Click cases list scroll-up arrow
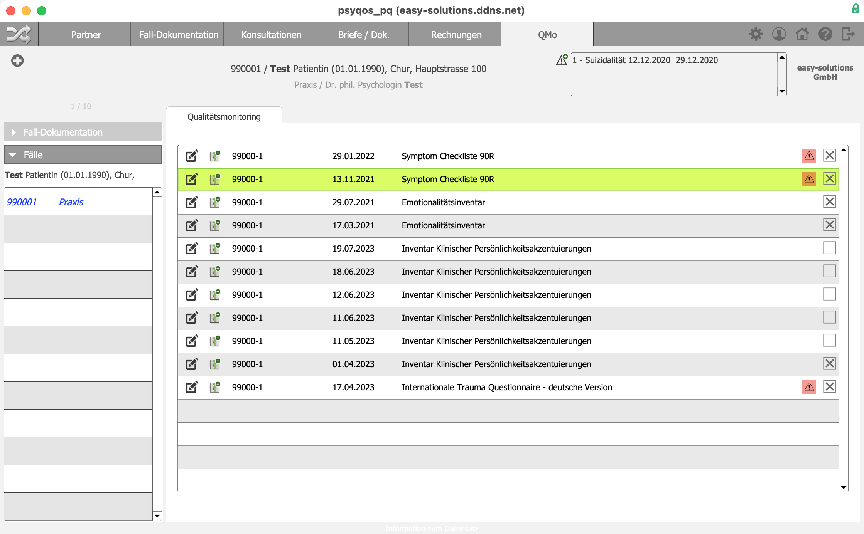The height and width of the screenshot is (534, 864). [157, 192]
